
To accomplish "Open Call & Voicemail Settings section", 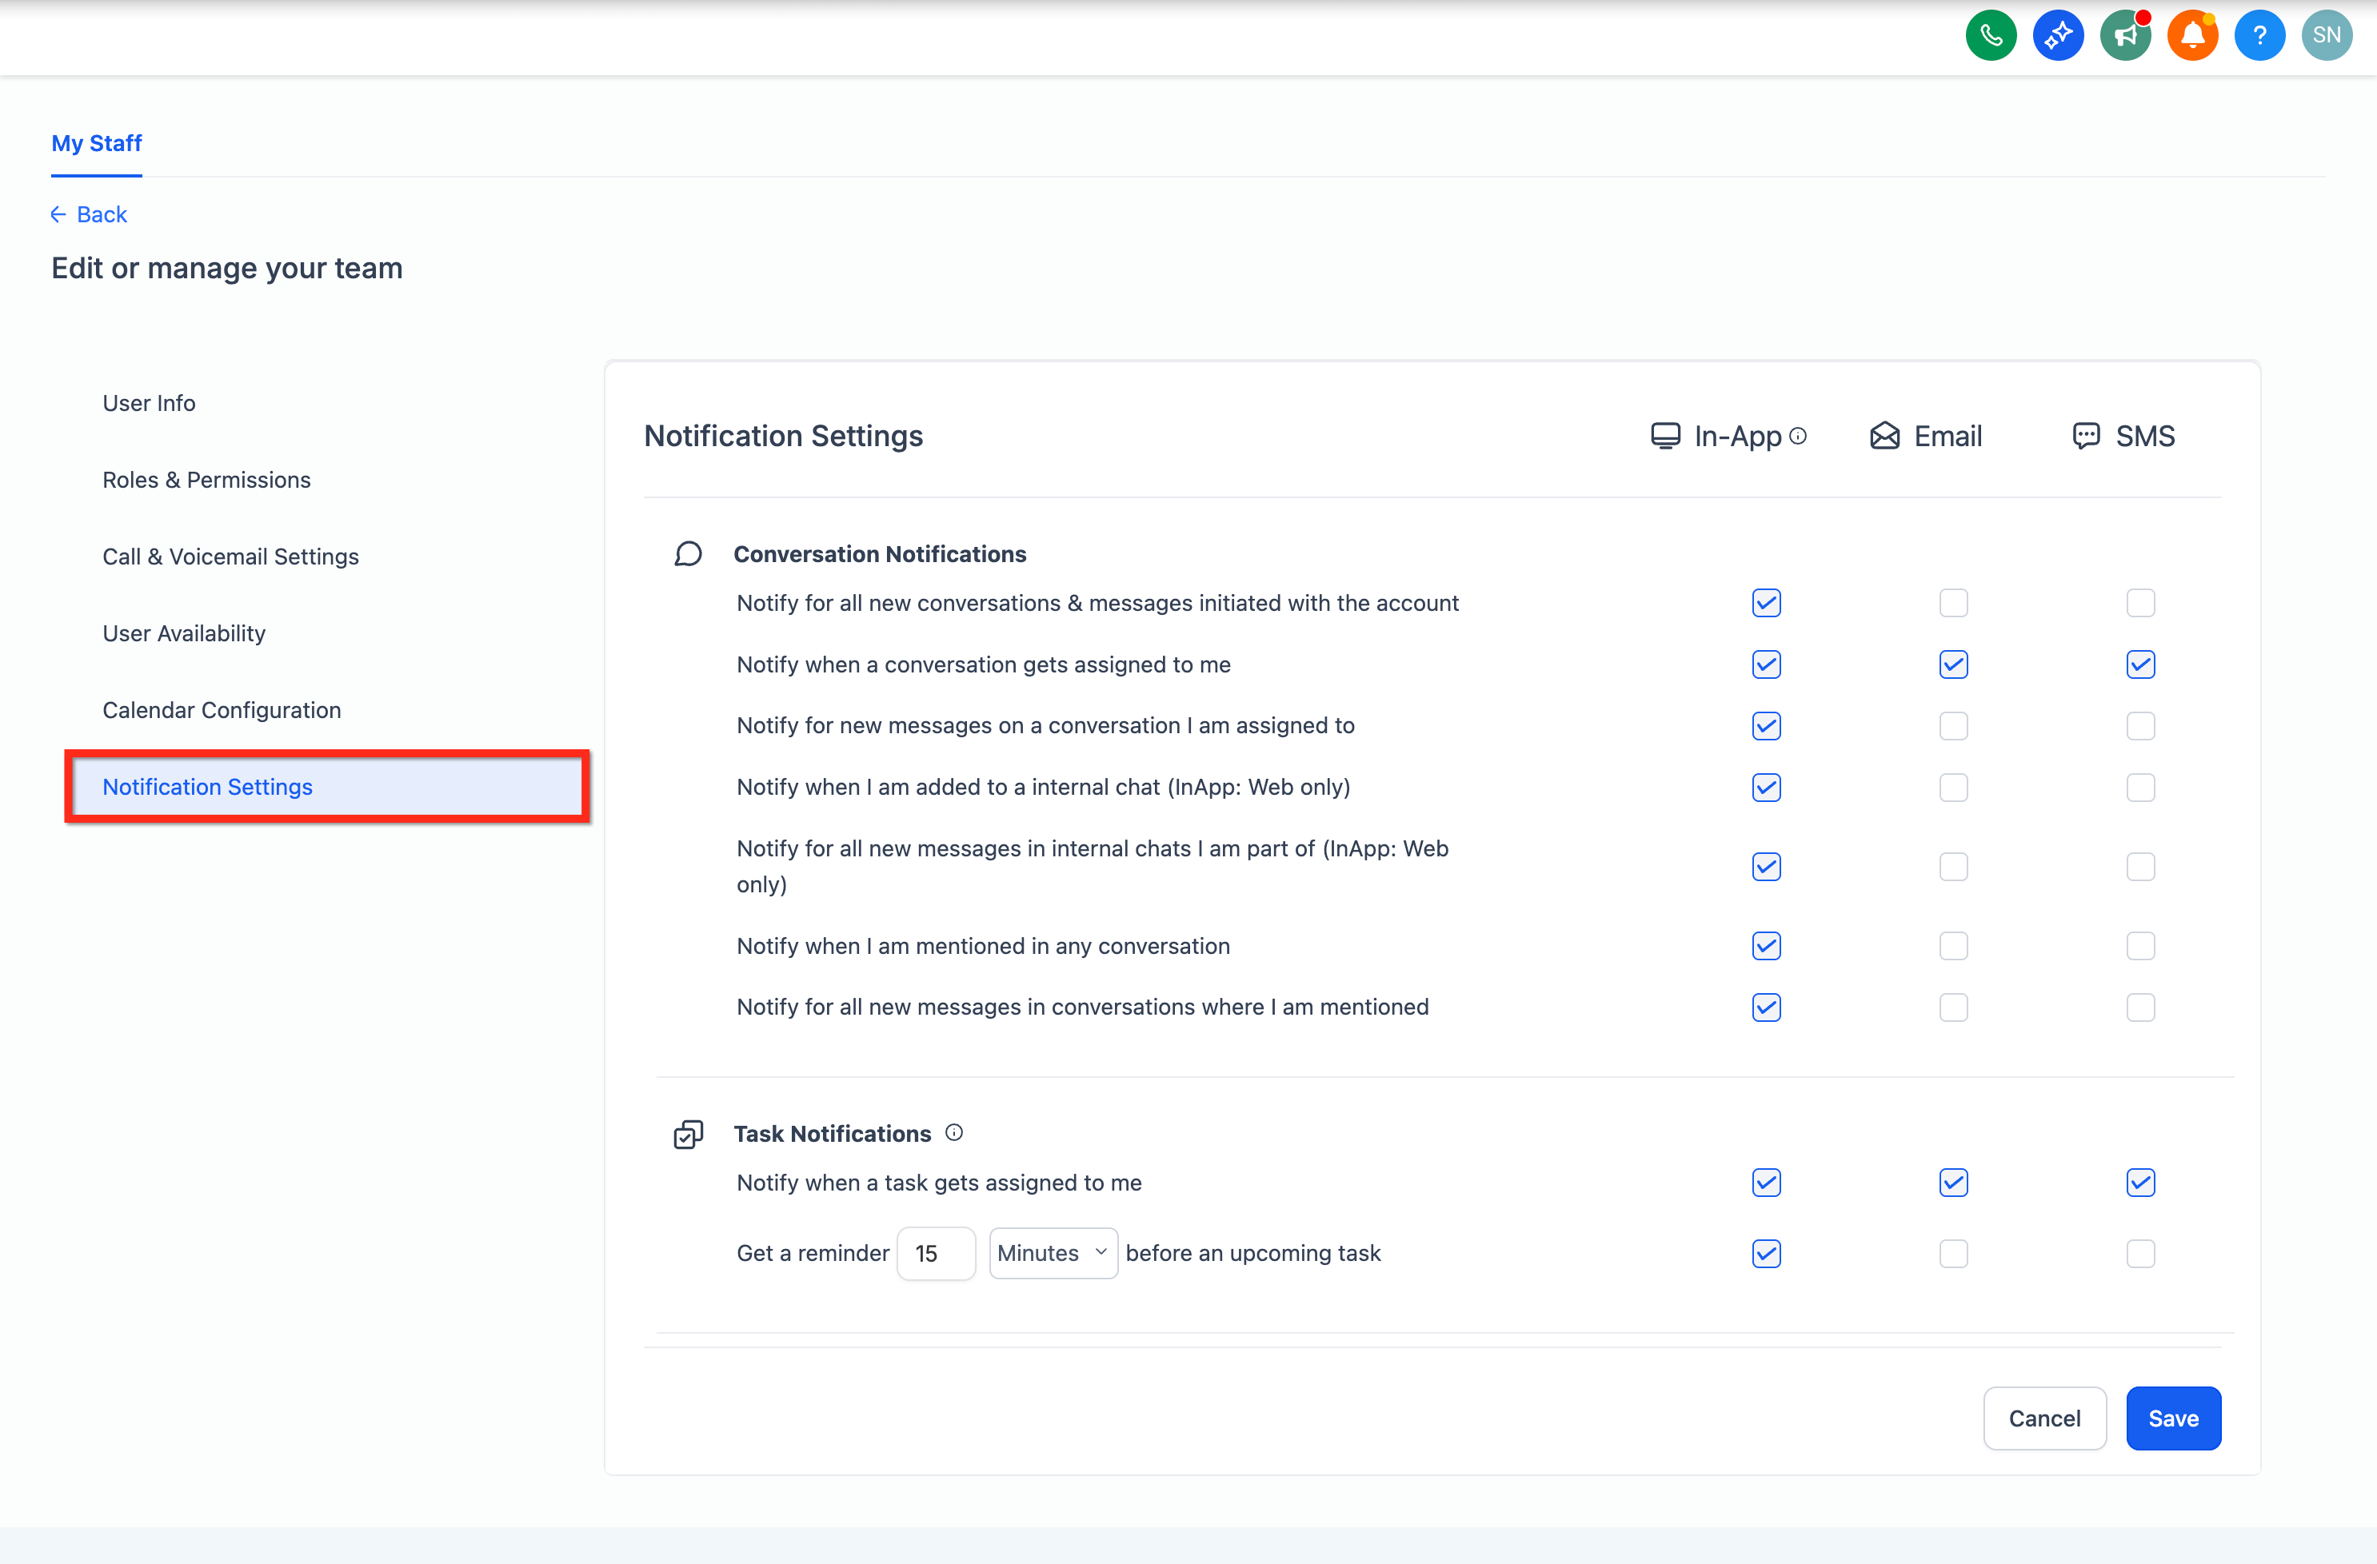I will (x=230, y=557).
